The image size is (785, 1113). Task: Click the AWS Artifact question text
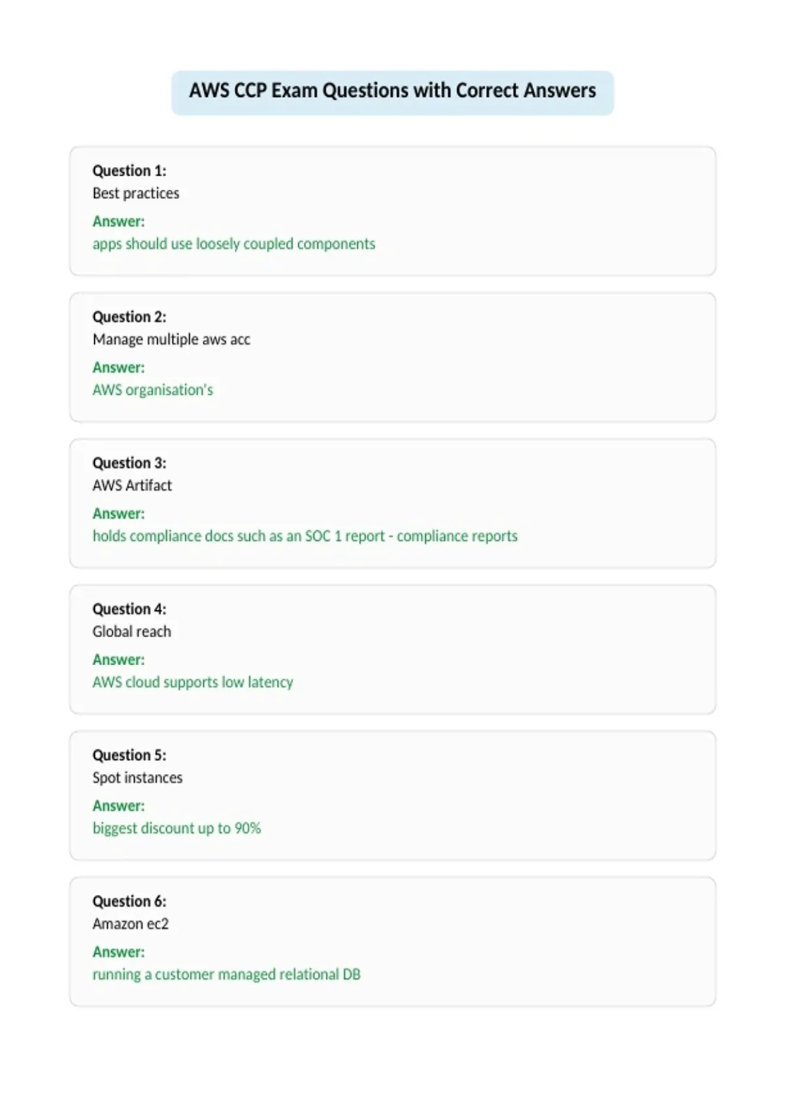tap(132, 486)
